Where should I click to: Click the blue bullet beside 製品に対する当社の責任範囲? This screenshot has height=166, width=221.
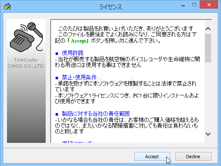click(x=57, y=114)
